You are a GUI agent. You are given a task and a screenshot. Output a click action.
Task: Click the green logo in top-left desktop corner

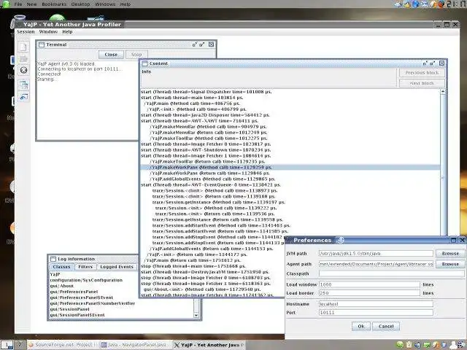coord(6,4)
